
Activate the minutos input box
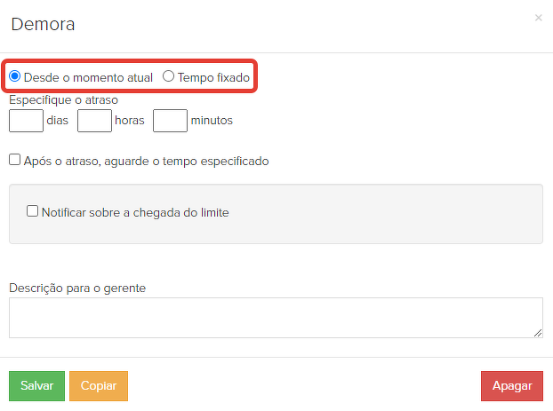[x=170, y=121]
